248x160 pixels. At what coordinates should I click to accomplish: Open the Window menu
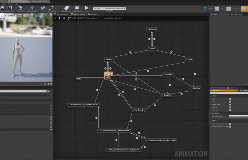(x=11, y=4)
